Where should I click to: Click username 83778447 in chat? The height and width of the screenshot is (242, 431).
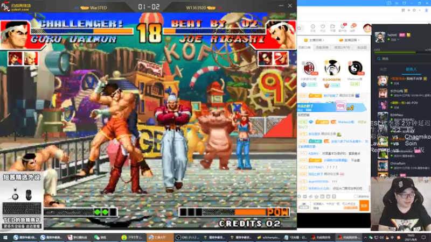tap(316, 167)
